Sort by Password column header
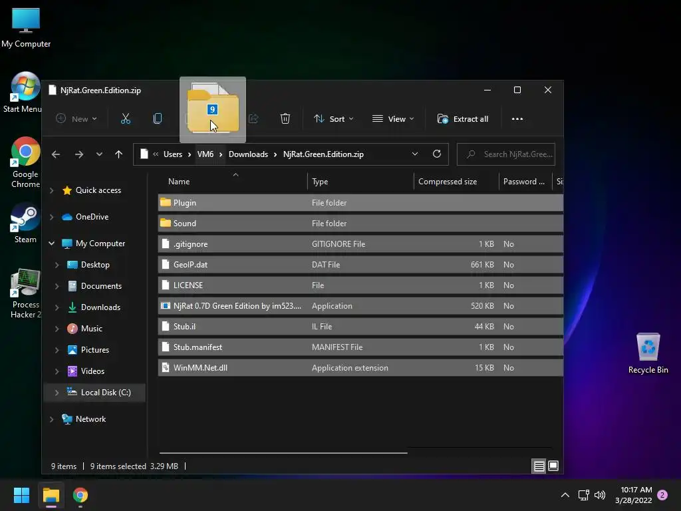The width and height of the screenshot is (681, 511). (x=524, y=182)
